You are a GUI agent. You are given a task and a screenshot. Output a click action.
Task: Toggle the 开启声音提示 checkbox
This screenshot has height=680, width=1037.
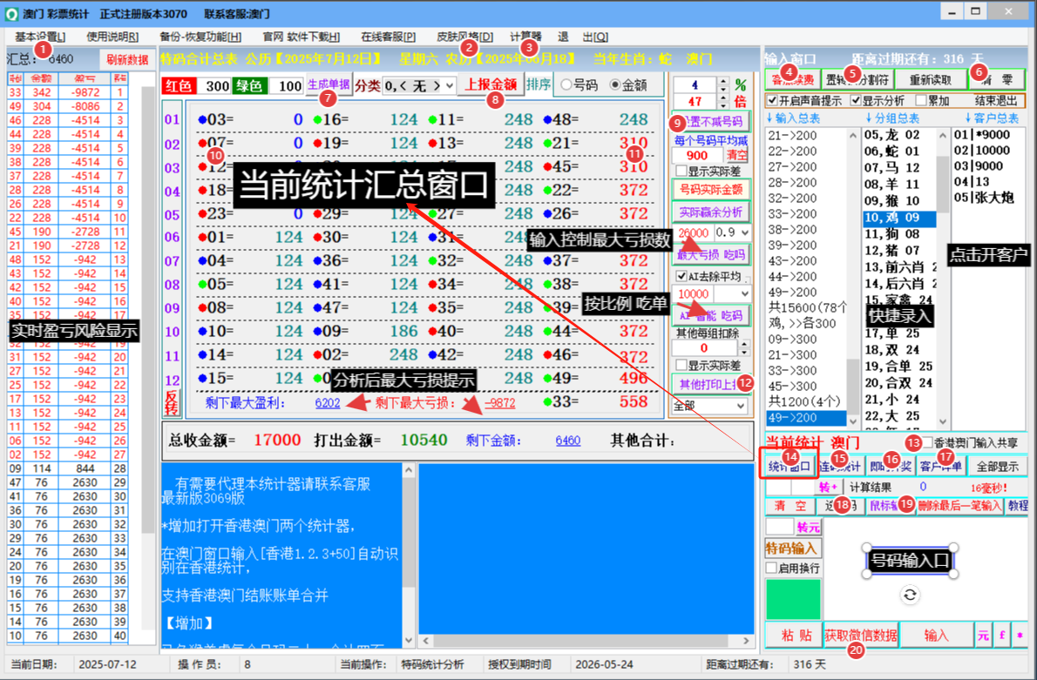772,100
